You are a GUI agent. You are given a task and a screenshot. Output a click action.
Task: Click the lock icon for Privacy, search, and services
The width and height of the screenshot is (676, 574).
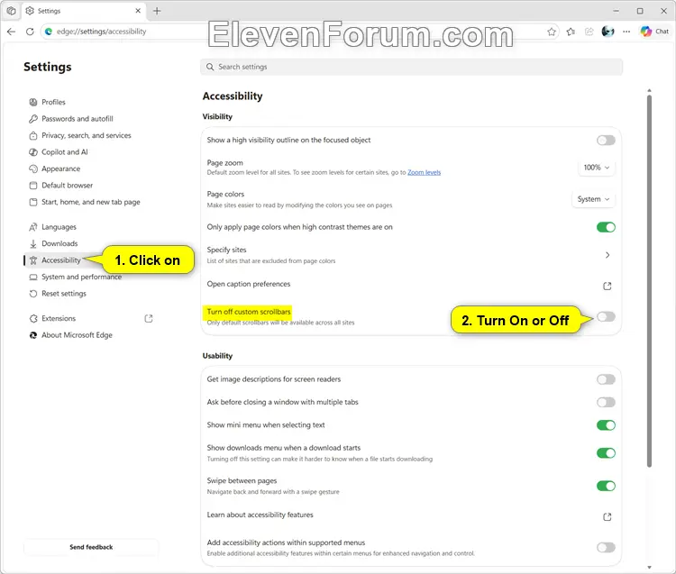(x=33, y=136)
